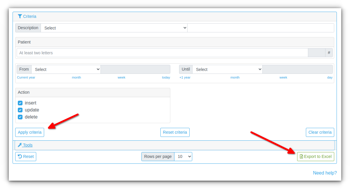Set From date to Current year
Image resolution: width=350 pixels, height=190 pixels.
tap(26, 77)
